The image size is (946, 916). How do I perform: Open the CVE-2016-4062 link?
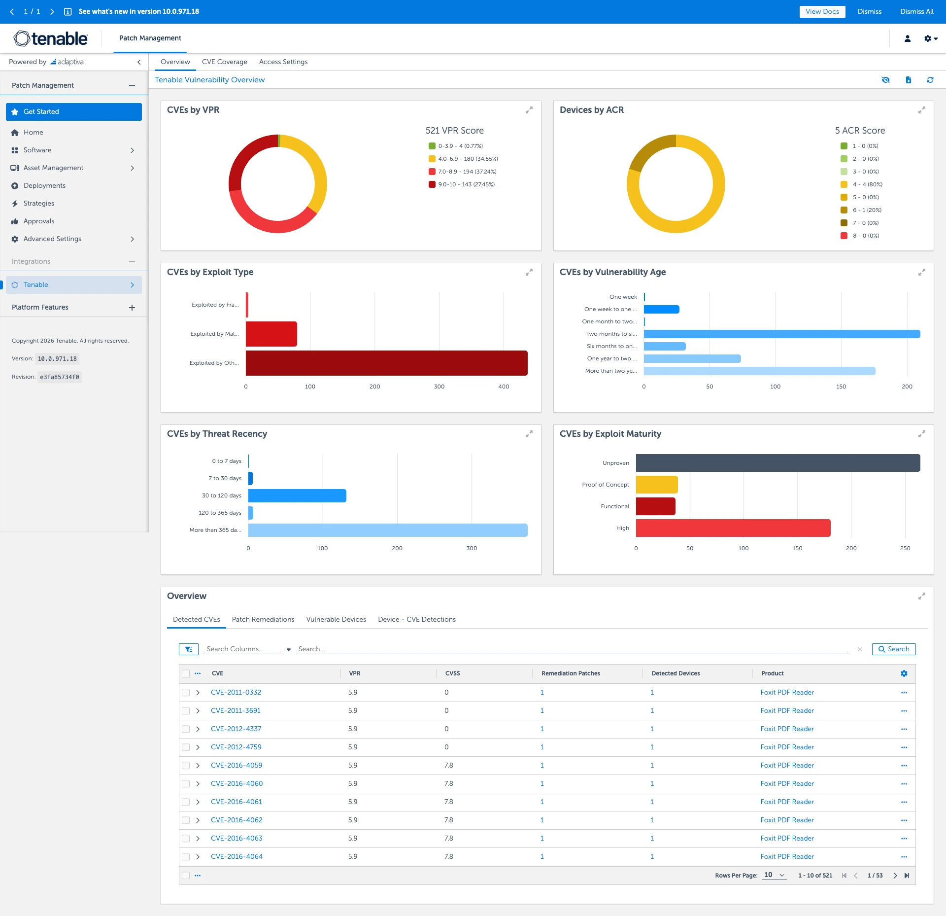236,820
